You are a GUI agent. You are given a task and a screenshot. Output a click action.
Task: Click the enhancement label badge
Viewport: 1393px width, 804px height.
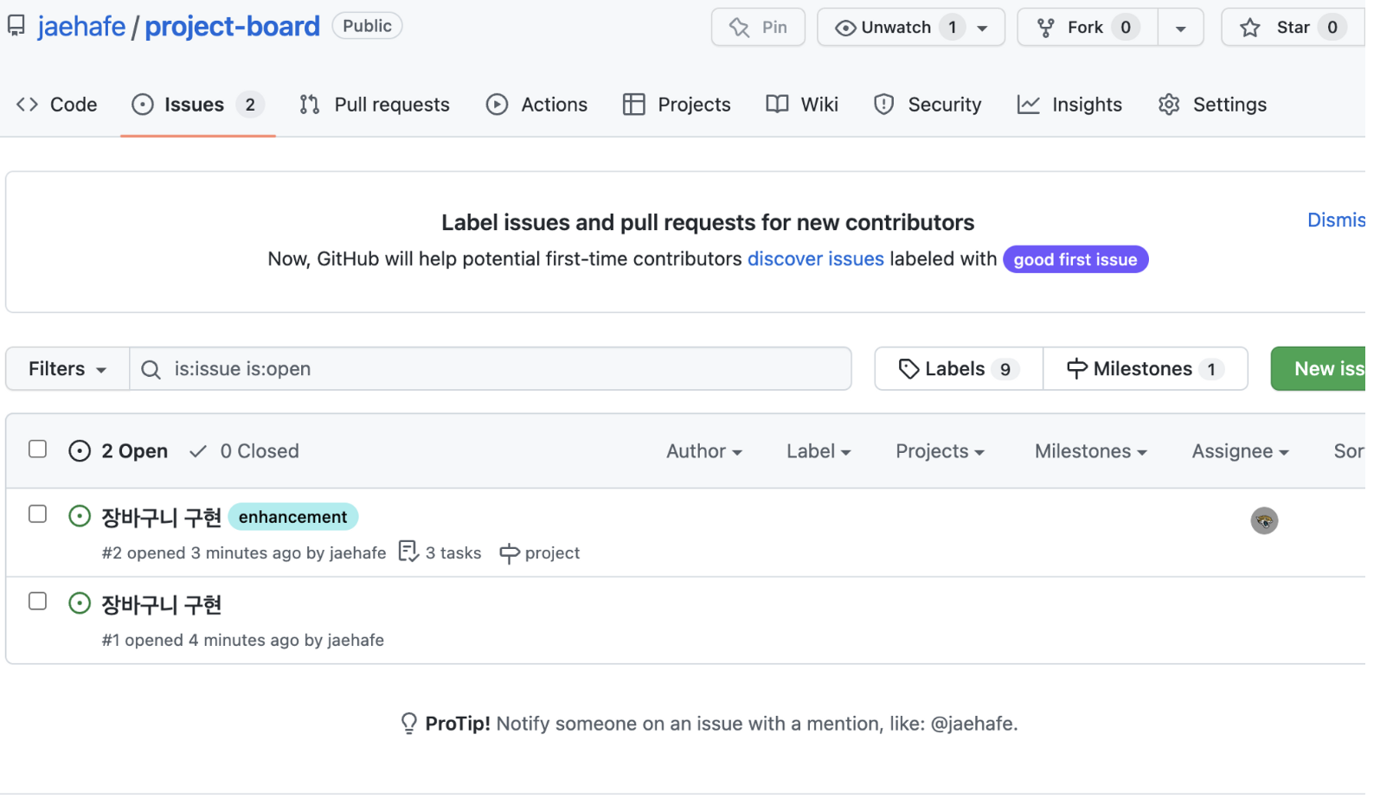(x=292, y=517)
